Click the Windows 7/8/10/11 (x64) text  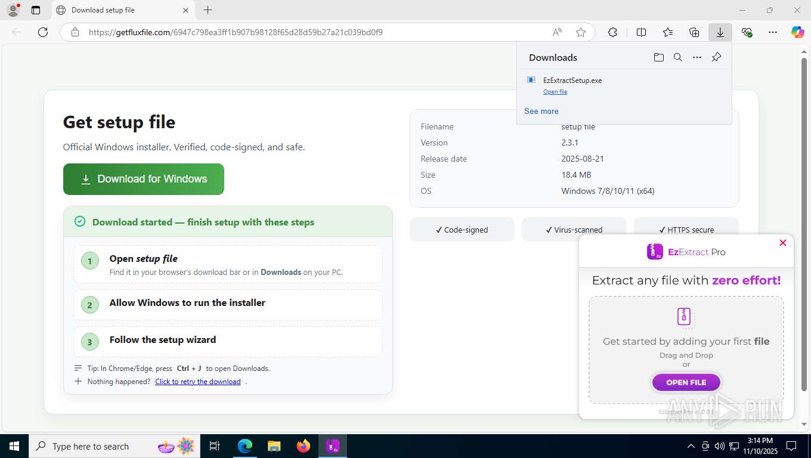click(608, 191)
